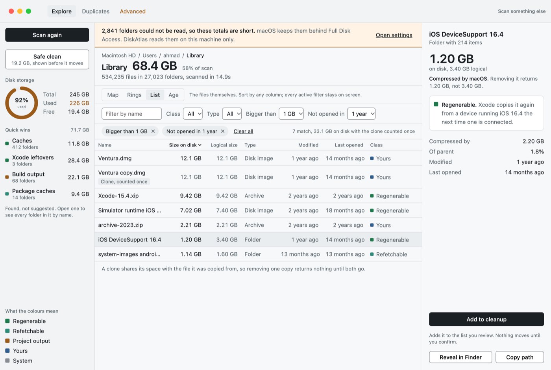Remove the 'Bigger than 1 GB' filter chip
The height and width of the screenshot is (370, 551).
tap(153, 131)
